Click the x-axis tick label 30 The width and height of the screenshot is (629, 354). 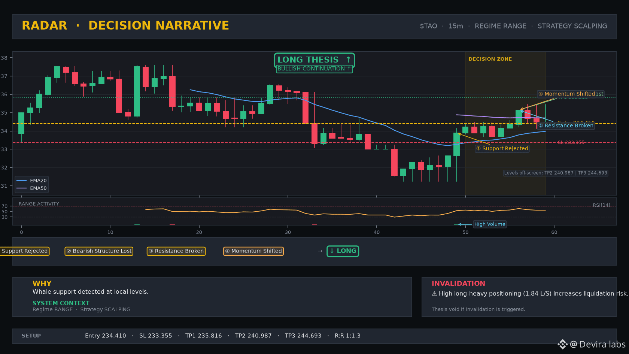(x=288, y=232)
